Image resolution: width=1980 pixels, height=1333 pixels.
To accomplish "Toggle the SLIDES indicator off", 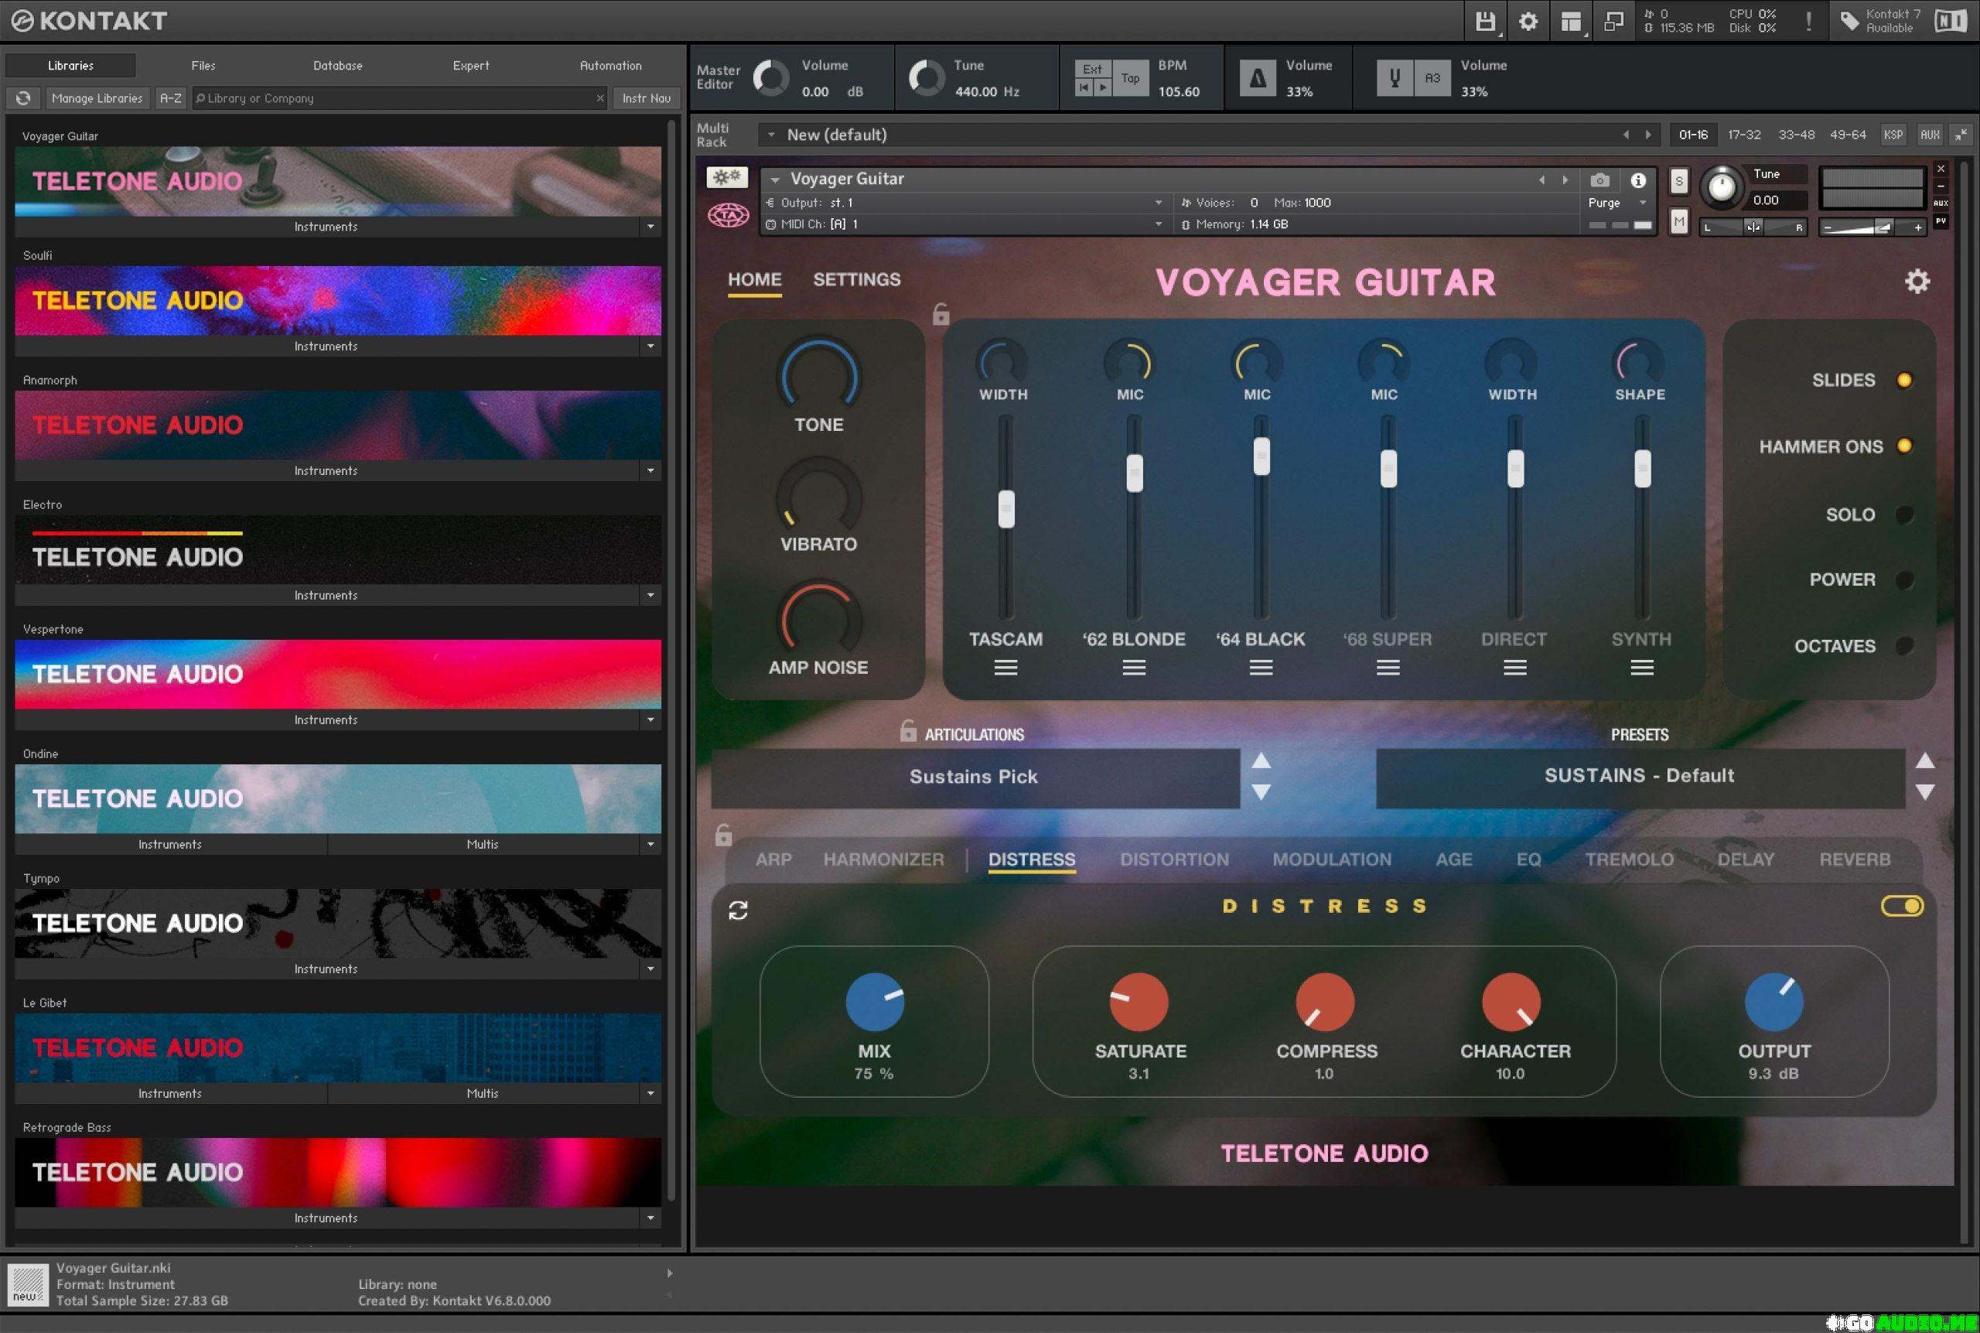I will 1904,380.
